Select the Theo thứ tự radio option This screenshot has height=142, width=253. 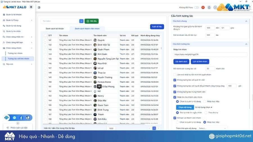click(x=206, y=113)
